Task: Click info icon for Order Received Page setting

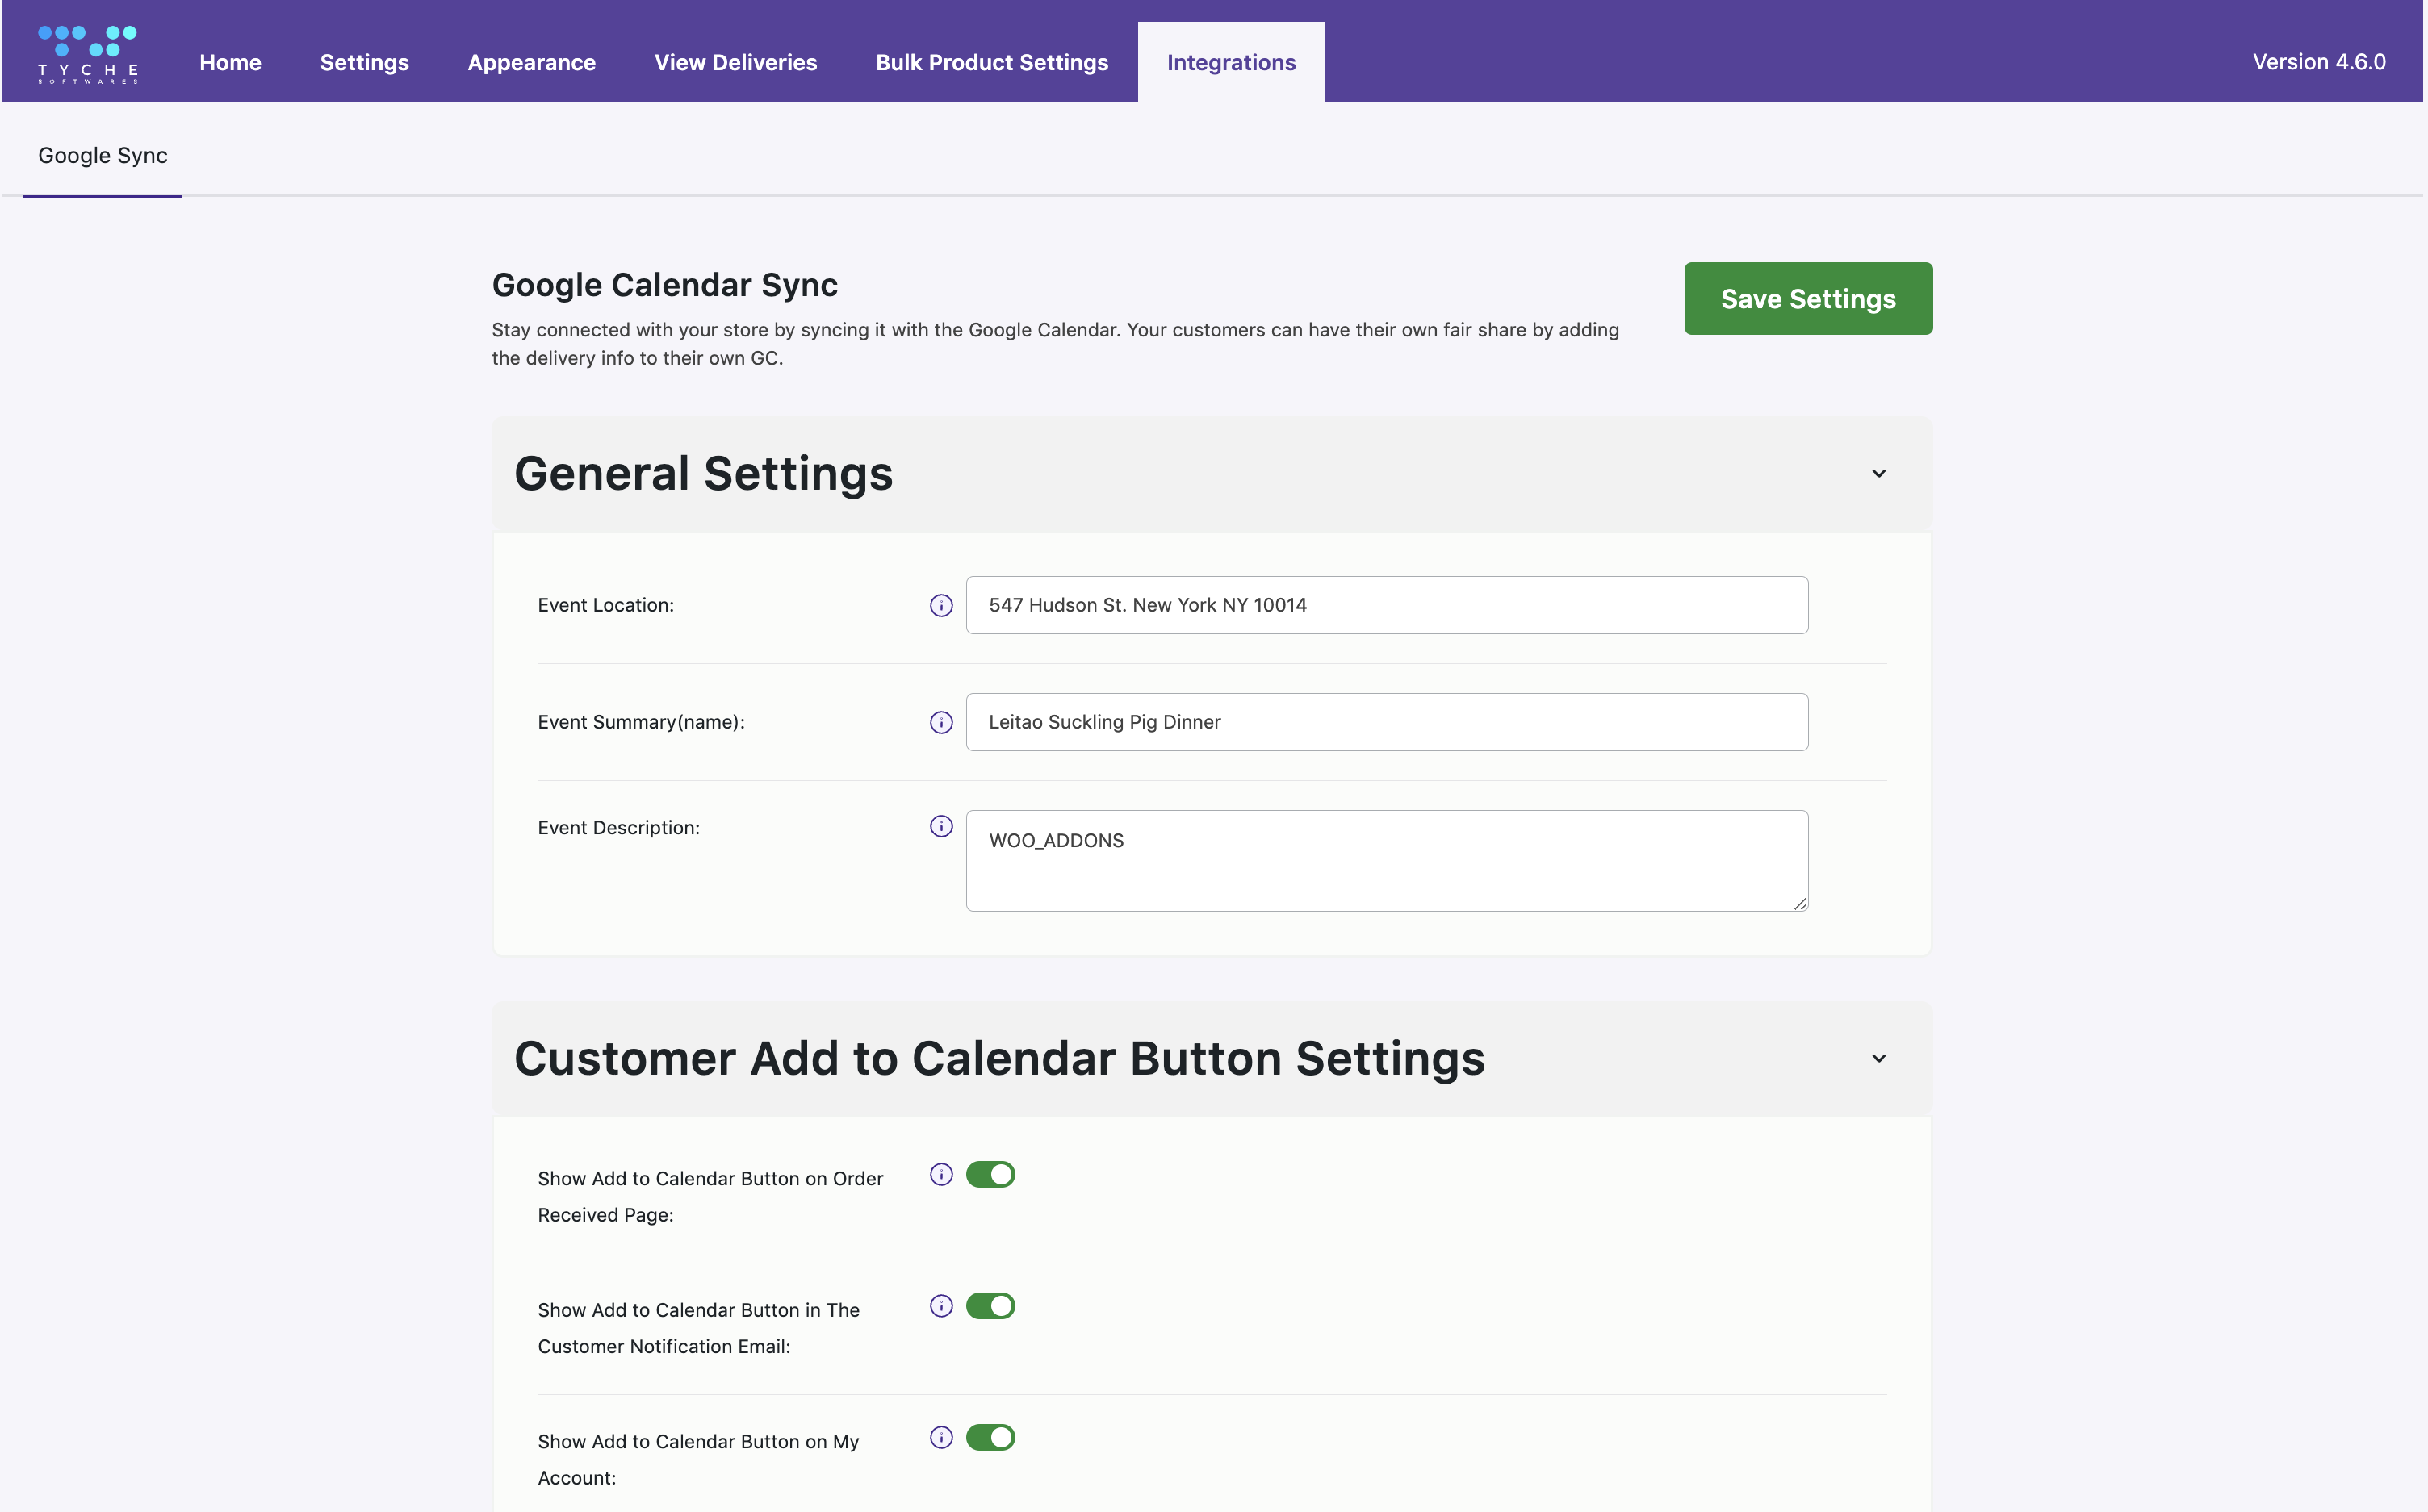Action: [x=940, y=1174]
